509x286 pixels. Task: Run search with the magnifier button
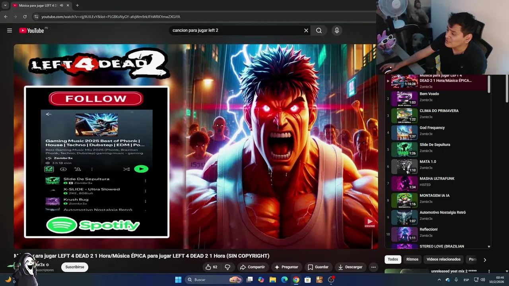pos(319,31)
